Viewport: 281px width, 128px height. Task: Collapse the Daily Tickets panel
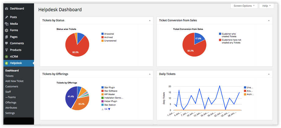pyautogui.click(x=269, y=74)
